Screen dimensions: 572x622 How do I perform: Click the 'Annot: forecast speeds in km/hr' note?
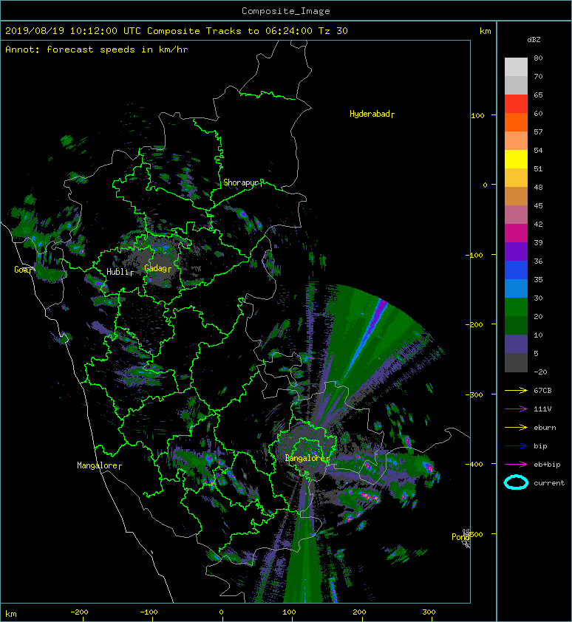point(97,49)
